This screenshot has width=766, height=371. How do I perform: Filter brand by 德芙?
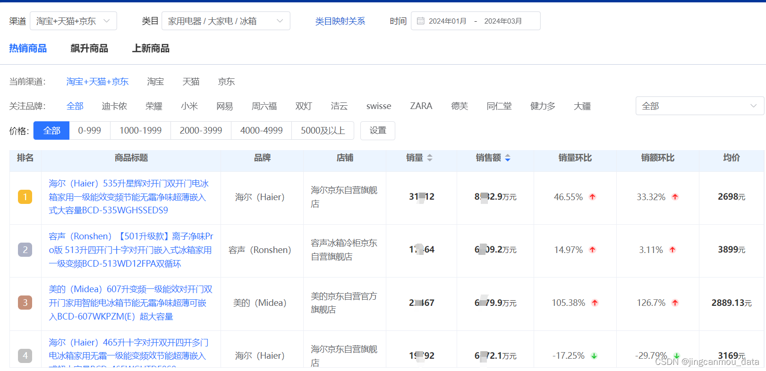[460, 106]
